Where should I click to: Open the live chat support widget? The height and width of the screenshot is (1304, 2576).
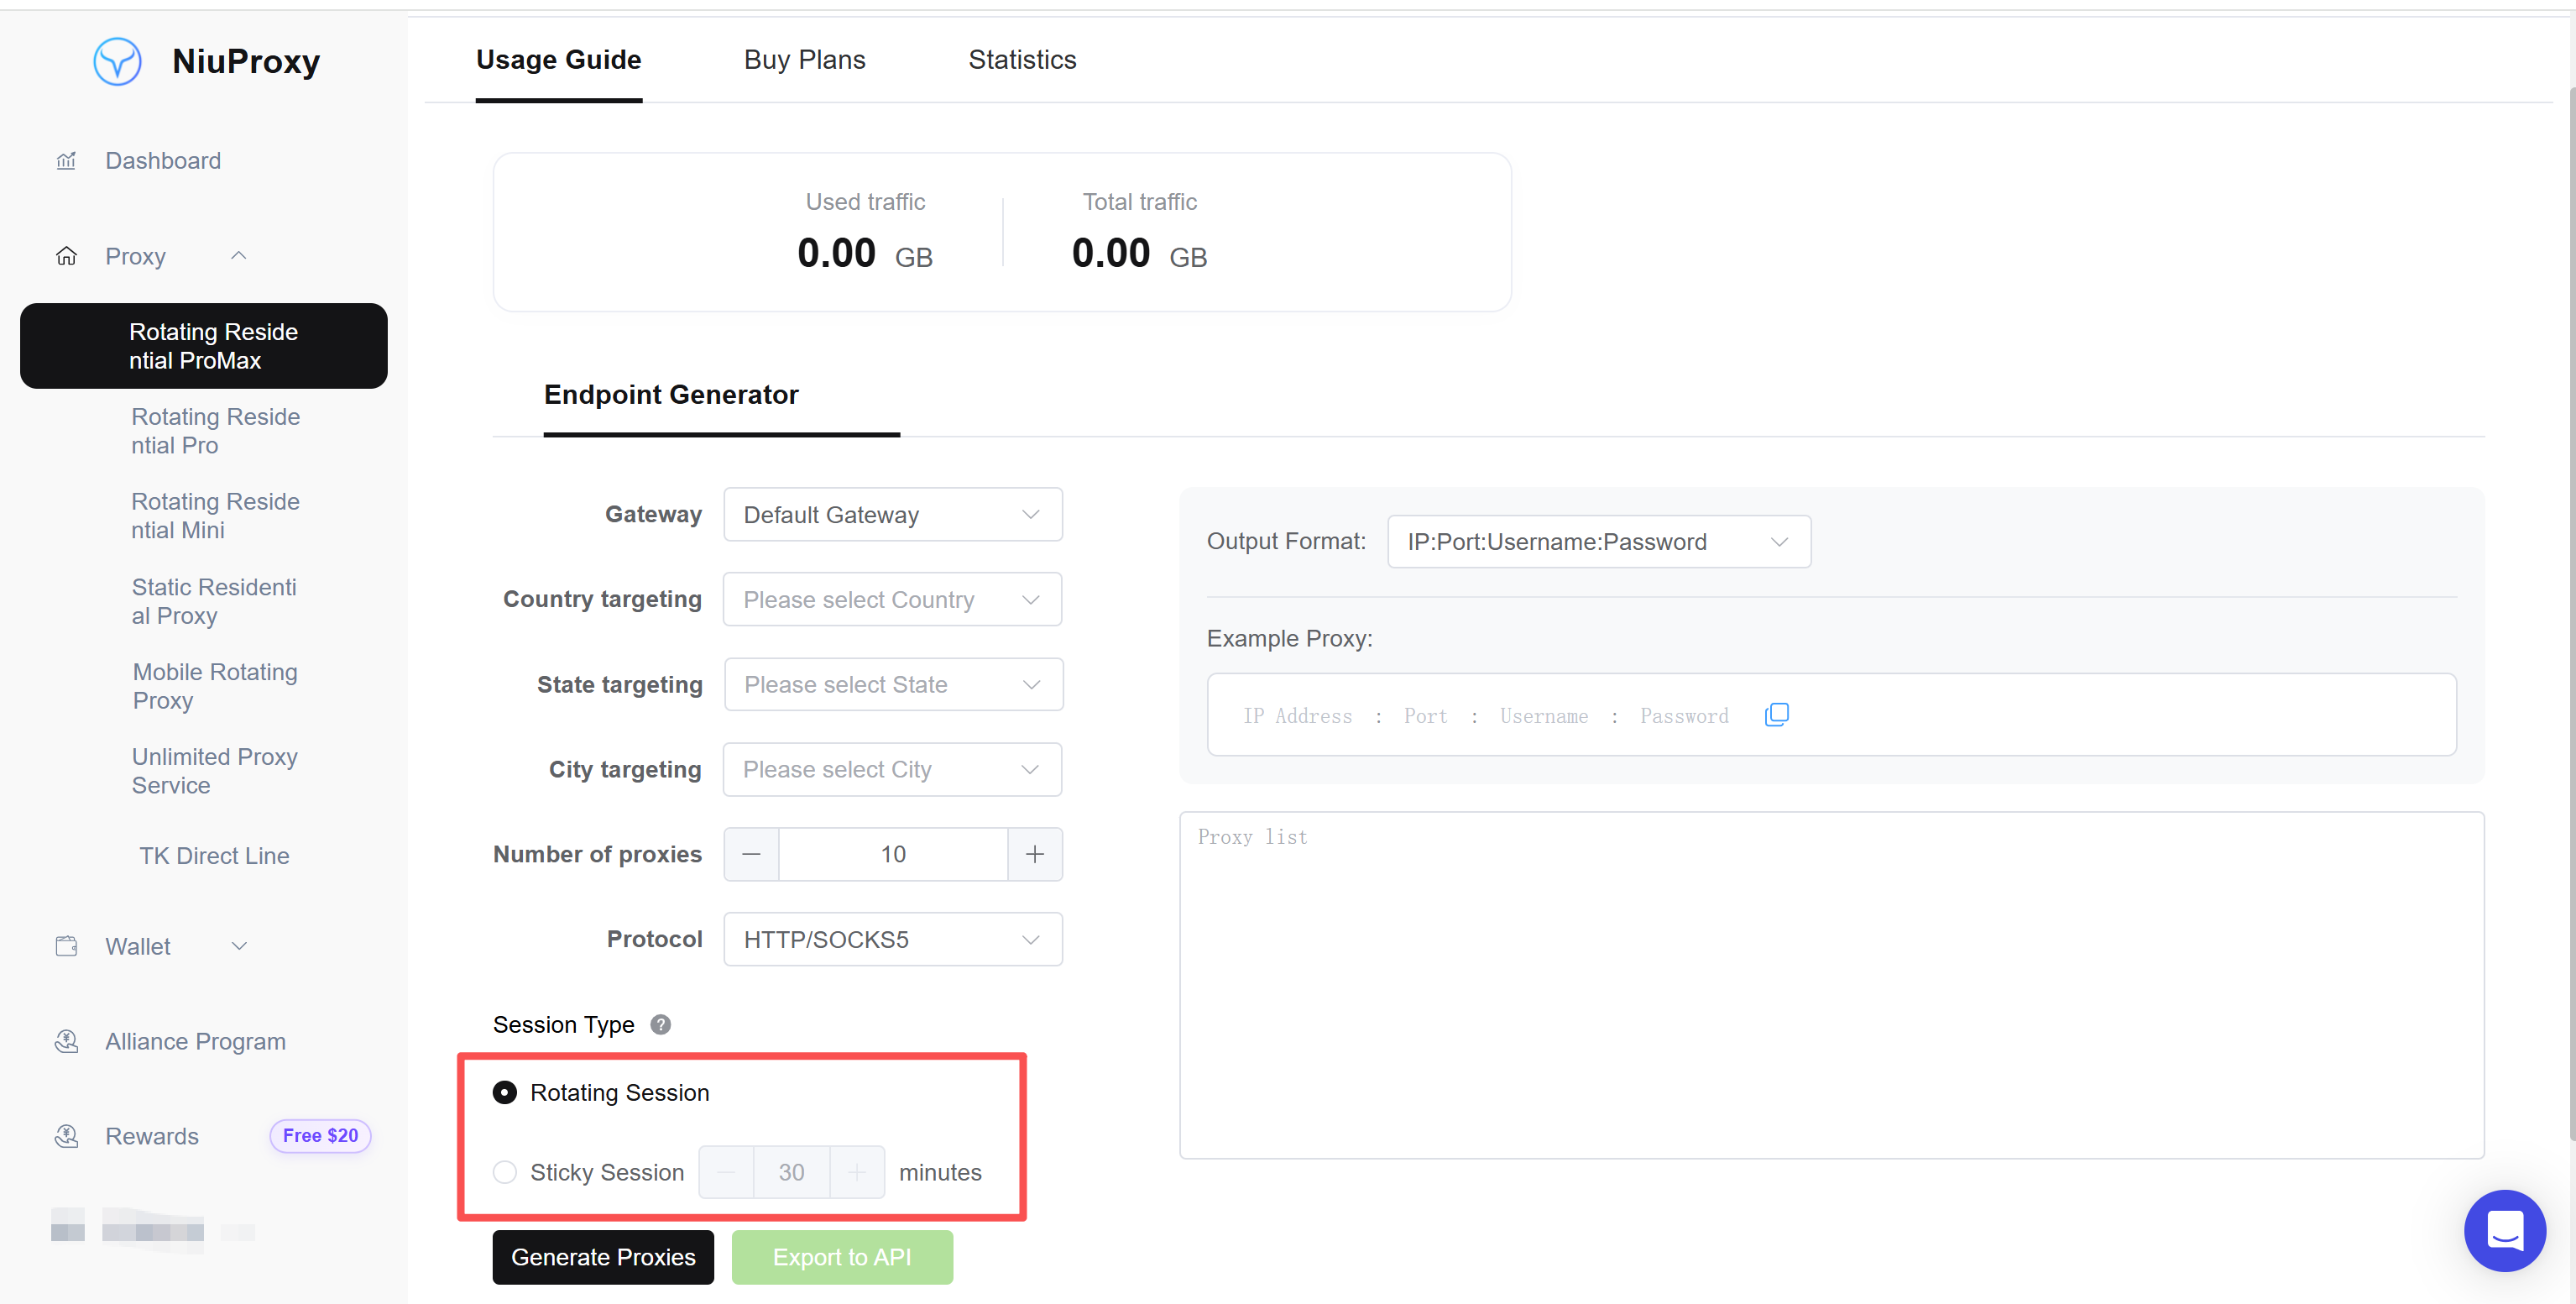[2504, 1230]
